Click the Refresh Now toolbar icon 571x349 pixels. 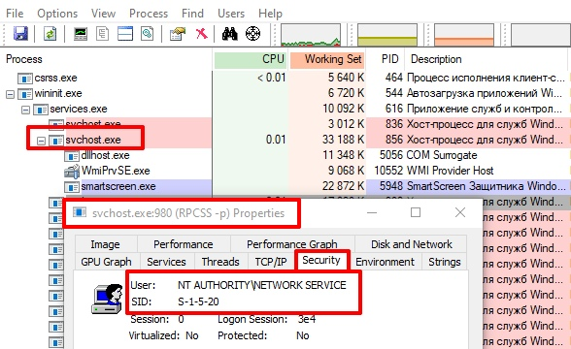point(50,34)
